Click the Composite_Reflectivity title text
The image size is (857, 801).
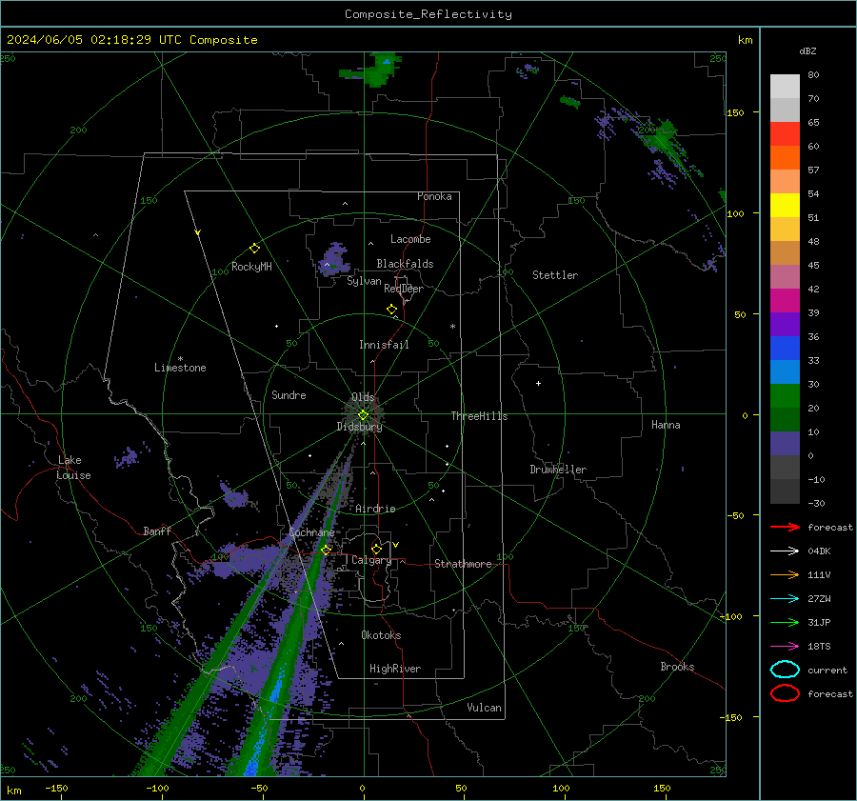pos(428,14)
